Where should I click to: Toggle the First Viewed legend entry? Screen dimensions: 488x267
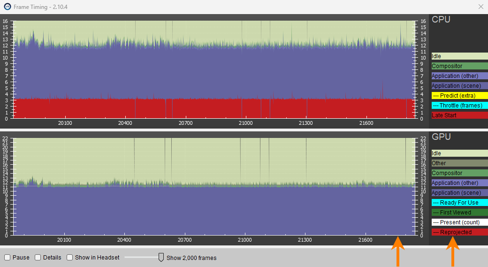[459, 213]
